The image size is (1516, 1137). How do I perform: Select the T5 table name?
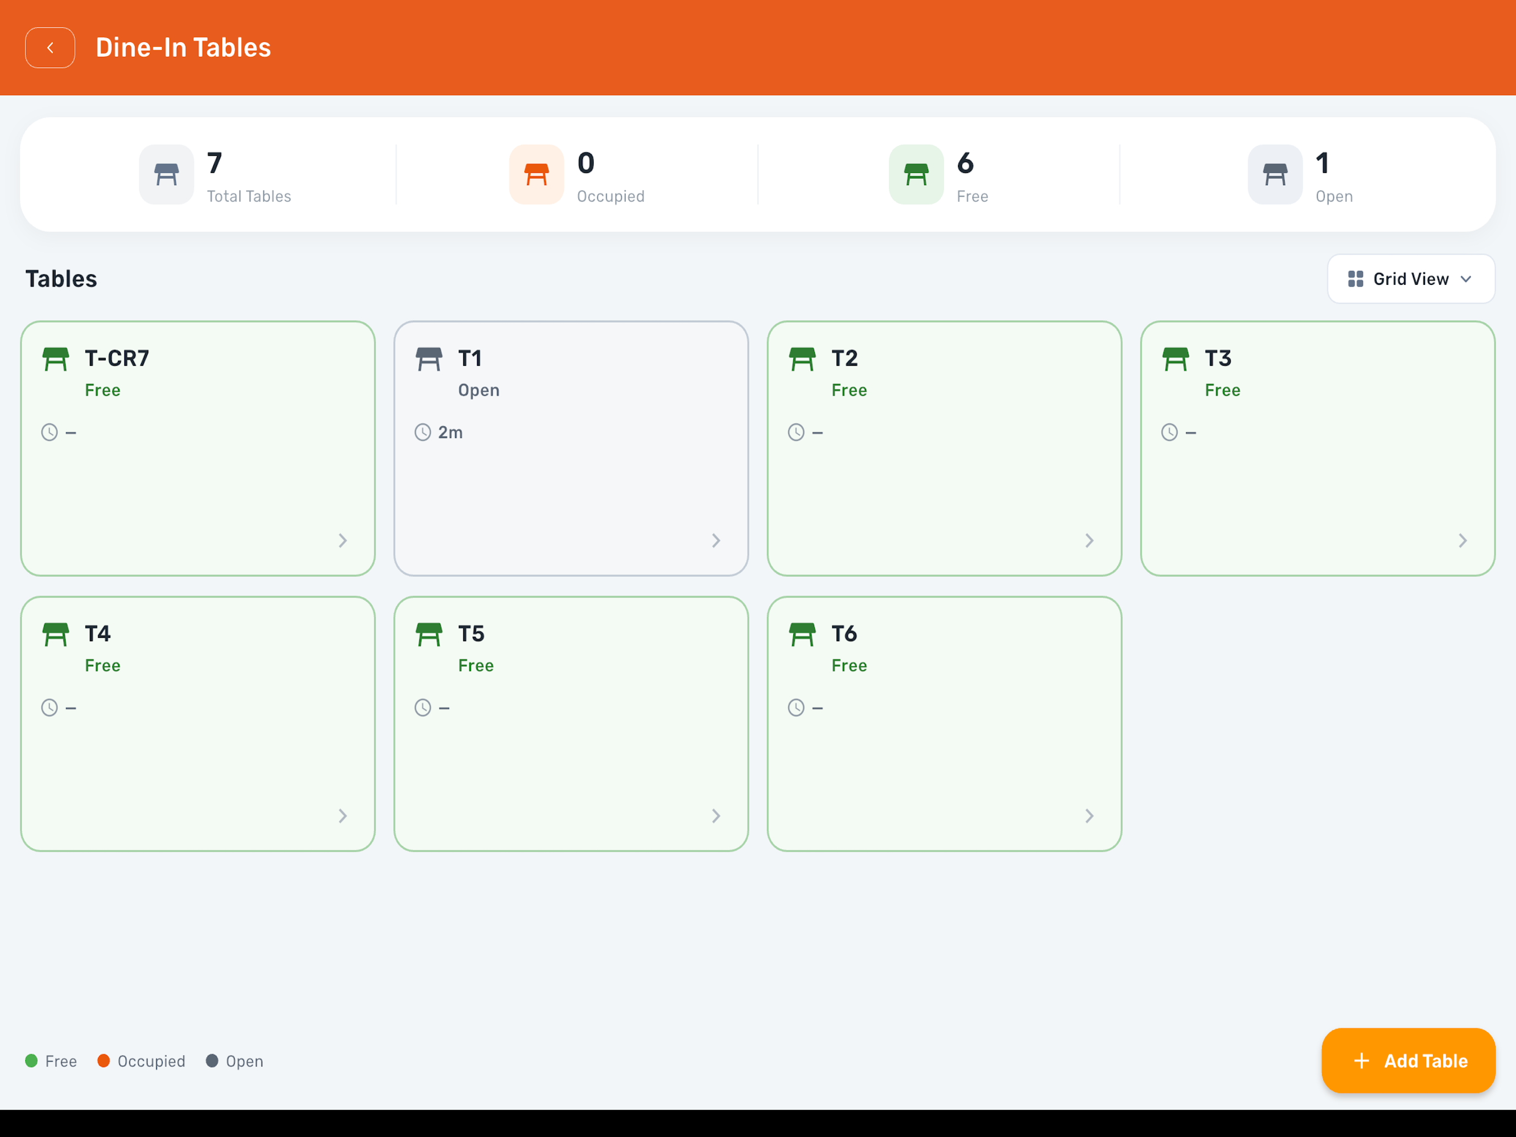click(x=472, y=634)
